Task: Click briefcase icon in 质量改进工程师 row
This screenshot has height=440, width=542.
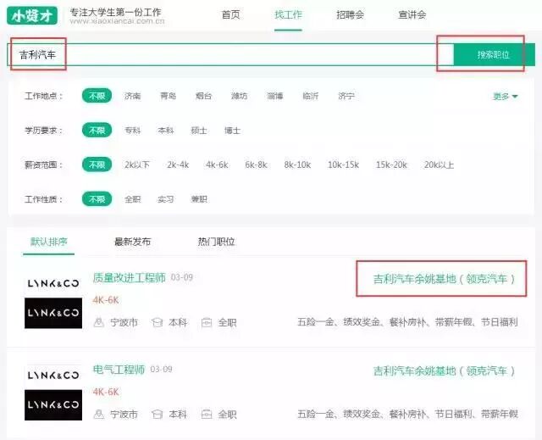Action: (207, 322)
